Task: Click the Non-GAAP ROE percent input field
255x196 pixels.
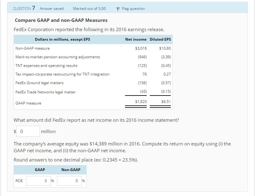Action: pos(69,181)
